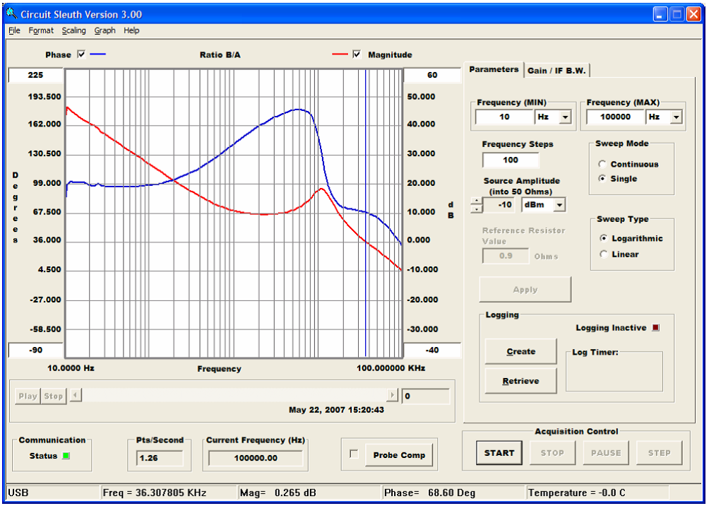Viewport: 709px width, 506px height.
Task: Click the right arrow of playback scrollbar
Action: coord(392,396)
